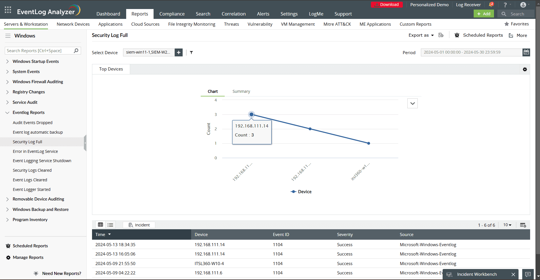The image size is (540, 280).
Task: Open Security Logs Cleared report
Action: point(32,170)
